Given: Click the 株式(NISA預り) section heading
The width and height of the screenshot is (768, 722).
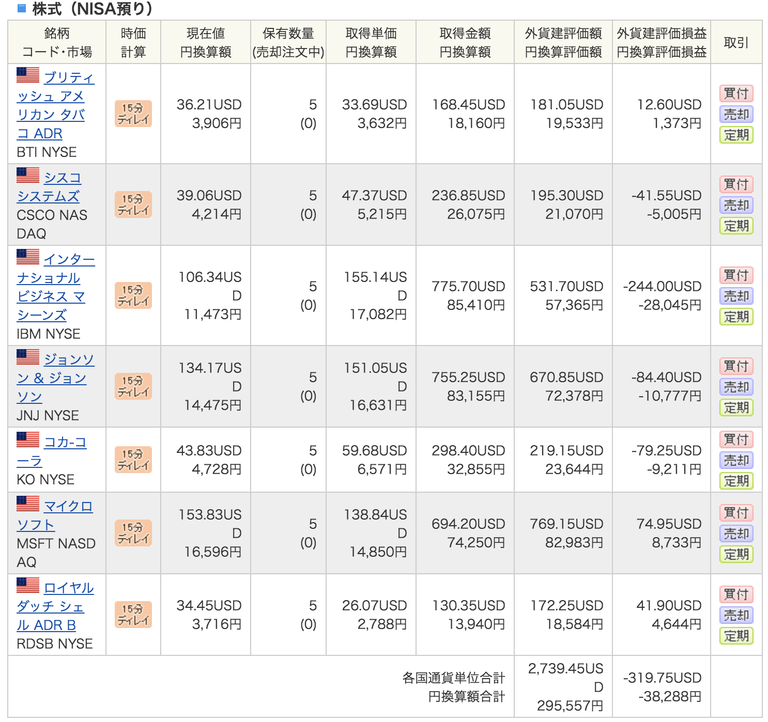Looking at the screenshot, I should [x=92, y=8].
